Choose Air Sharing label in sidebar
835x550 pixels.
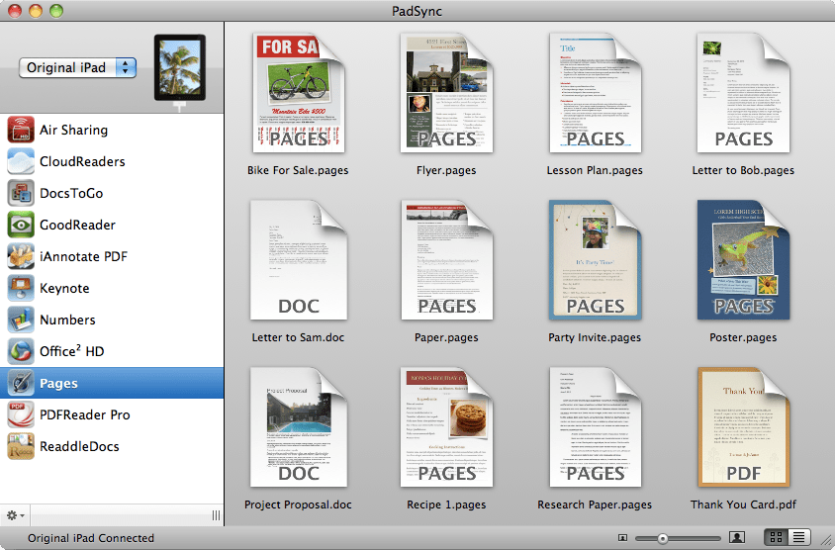pos(73,131)
